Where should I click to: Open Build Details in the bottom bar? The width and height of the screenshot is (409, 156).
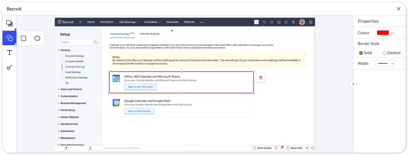(x=262, y=148)
